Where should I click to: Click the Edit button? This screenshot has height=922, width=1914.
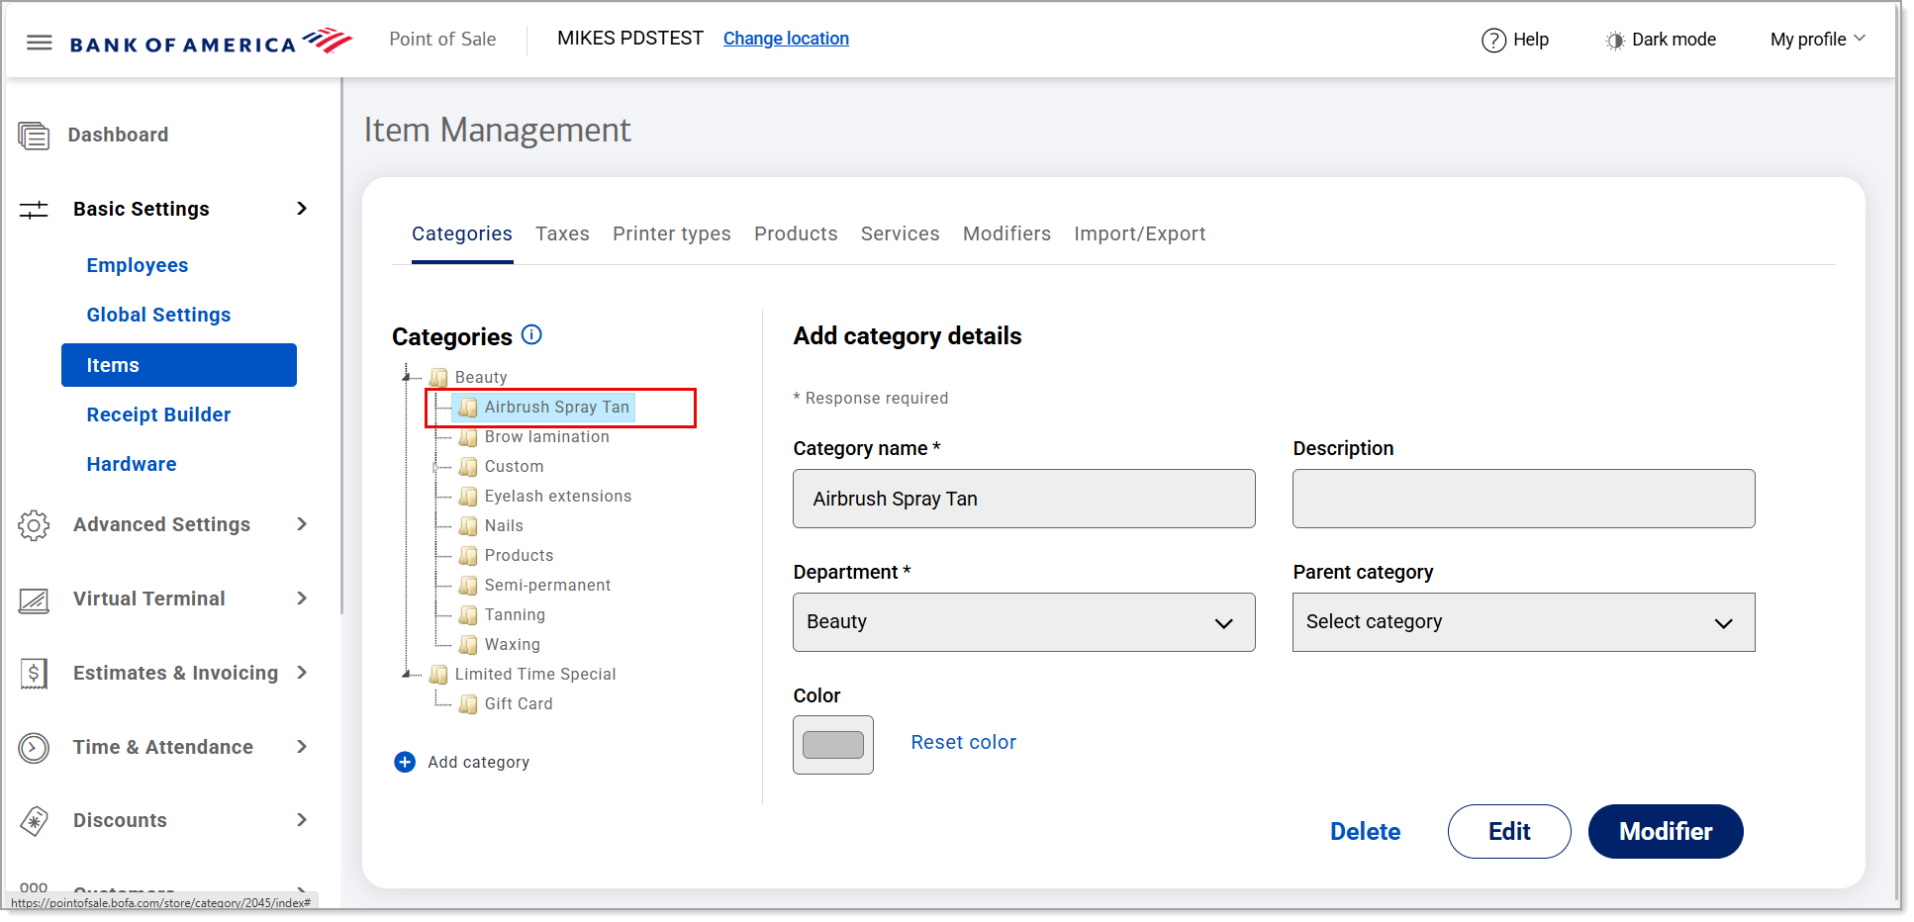(1509, 832)
